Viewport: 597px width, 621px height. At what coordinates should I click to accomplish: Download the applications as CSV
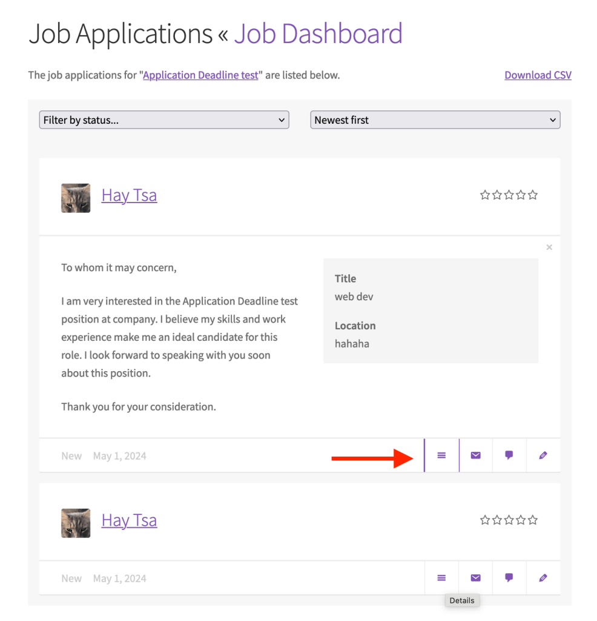coord(538,75)
